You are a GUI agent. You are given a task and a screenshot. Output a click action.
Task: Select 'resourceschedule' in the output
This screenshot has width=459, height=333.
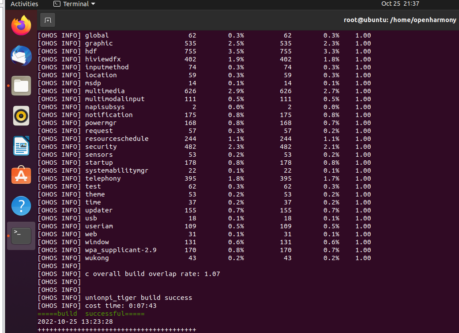click(x=117, y=139)
